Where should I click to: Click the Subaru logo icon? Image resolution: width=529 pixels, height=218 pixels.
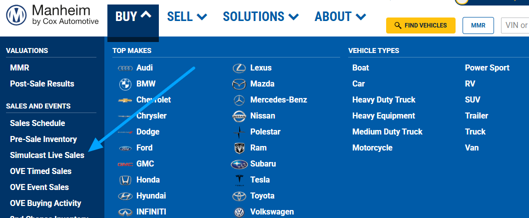239,164
